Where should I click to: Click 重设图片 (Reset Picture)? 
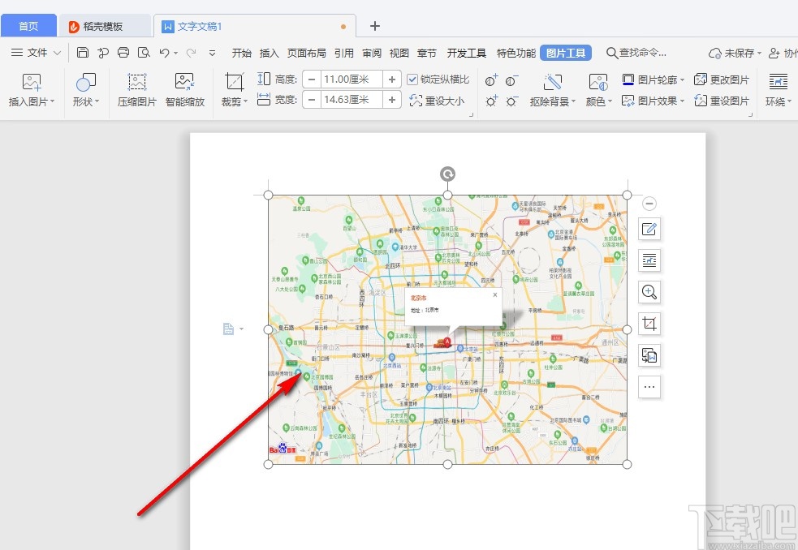pyautogui.click(x=723, y=101)
